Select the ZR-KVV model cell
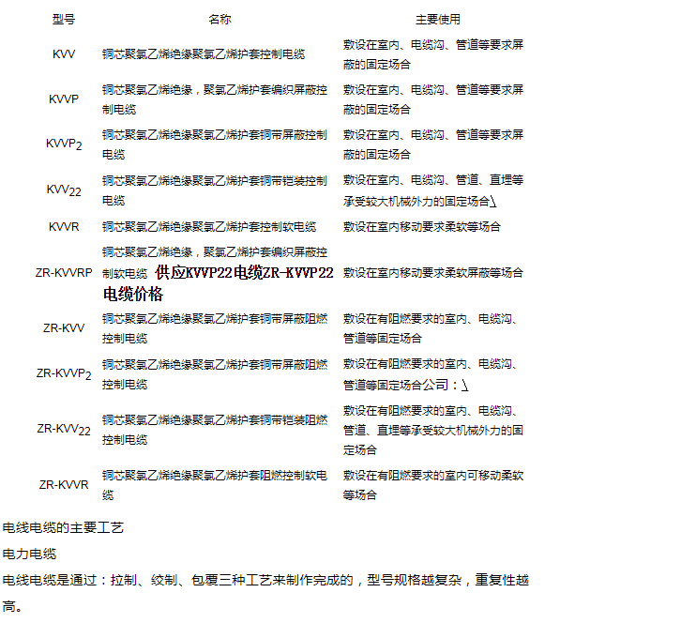The width and height of the screenshot is (681, 623). (64, 327)
